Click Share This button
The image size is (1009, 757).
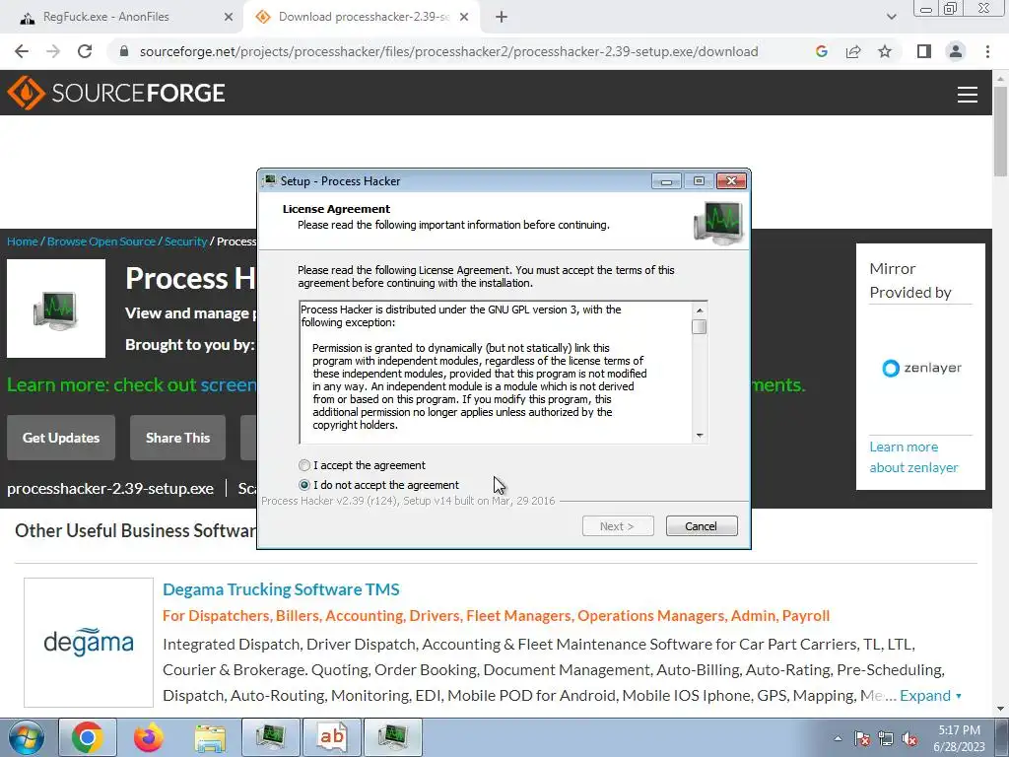click(x=177, y=438)
